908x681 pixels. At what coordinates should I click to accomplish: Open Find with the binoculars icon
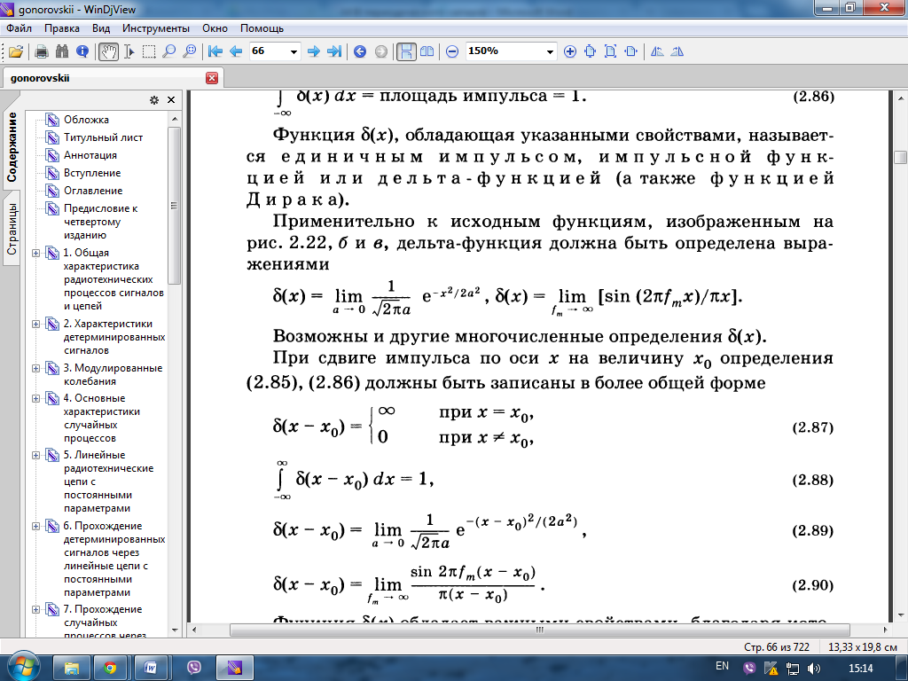(62, 51)
